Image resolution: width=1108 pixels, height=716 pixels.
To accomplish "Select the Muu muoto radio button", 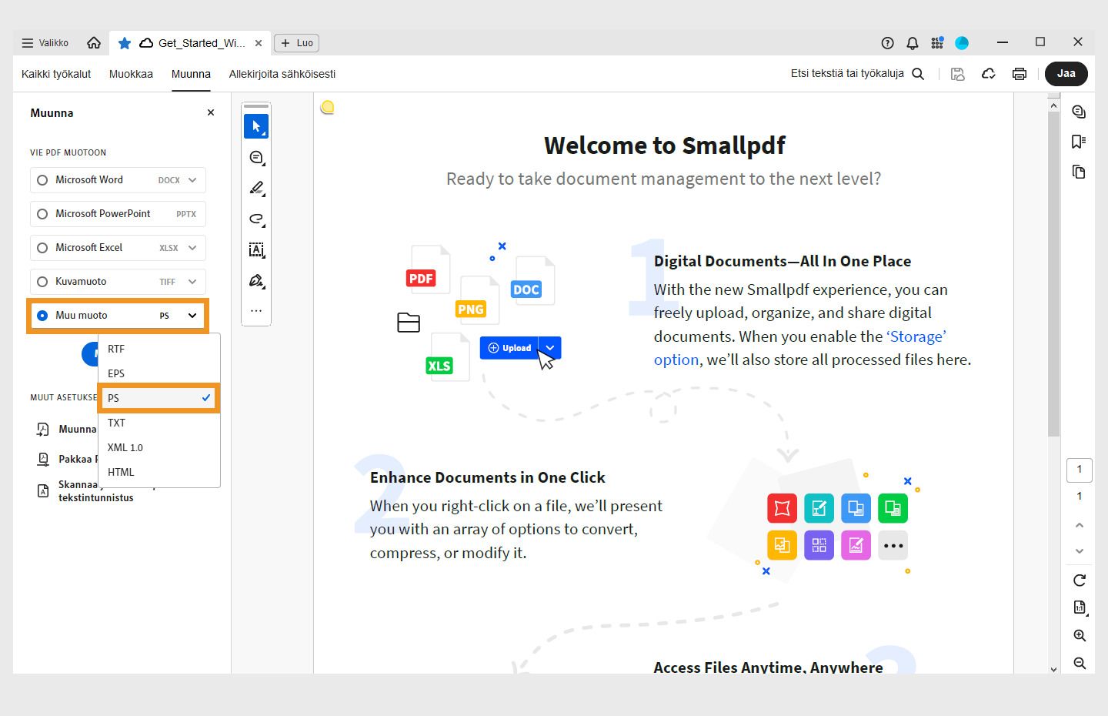I will click(x=42, y=316).
